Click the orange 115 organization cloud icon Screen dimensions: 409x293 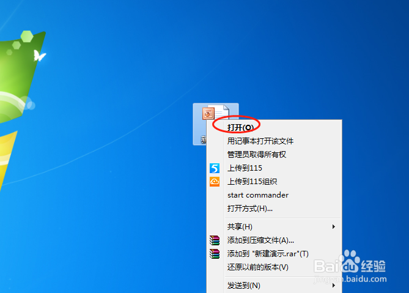point(215,182)
